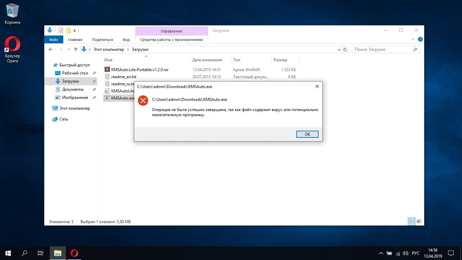Expand the address bar history dropdown
This screenshot has width=462, height=260.
[339, 49]
